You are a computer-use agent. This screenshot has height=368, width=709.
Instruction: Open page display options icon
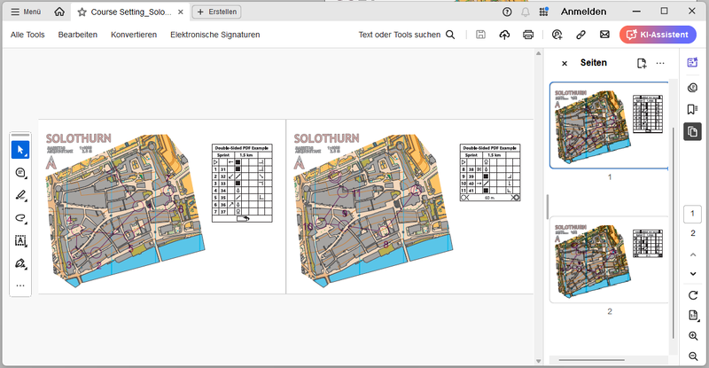693,315
